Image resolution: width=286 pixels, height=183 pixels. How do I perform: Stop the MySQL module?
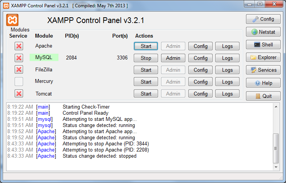click(x=146, y=58)
